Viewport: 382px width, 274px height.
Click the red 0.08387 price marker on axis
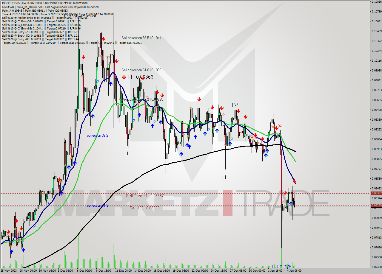376,193
